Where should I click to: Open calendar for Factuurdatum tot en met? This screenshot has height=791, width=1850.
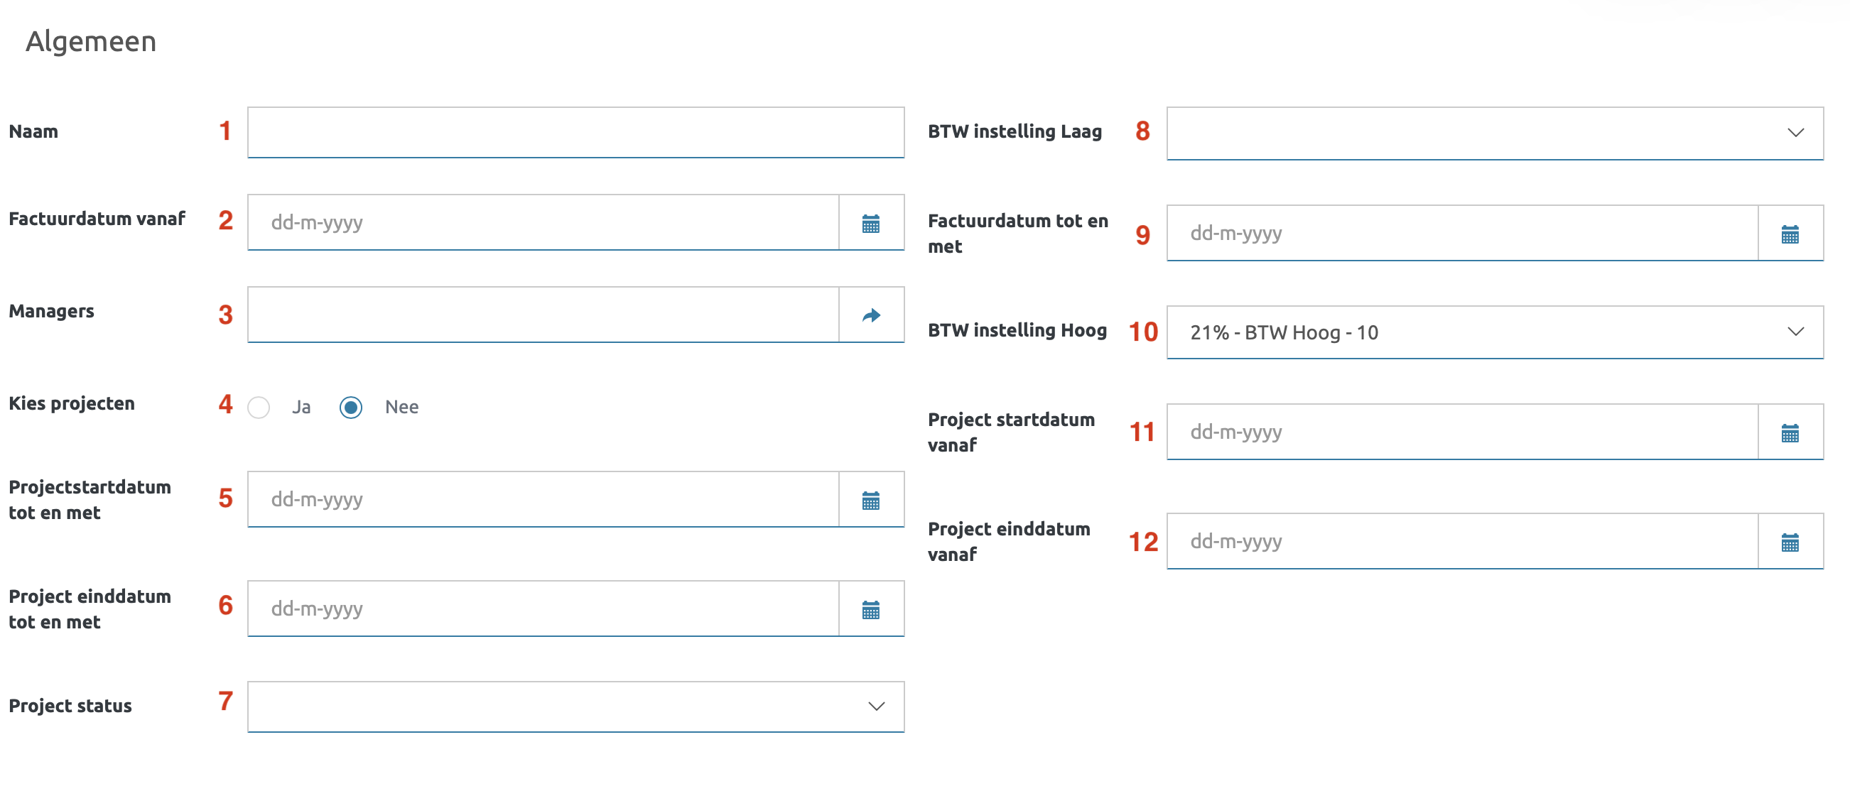[x=1790, y=234]
